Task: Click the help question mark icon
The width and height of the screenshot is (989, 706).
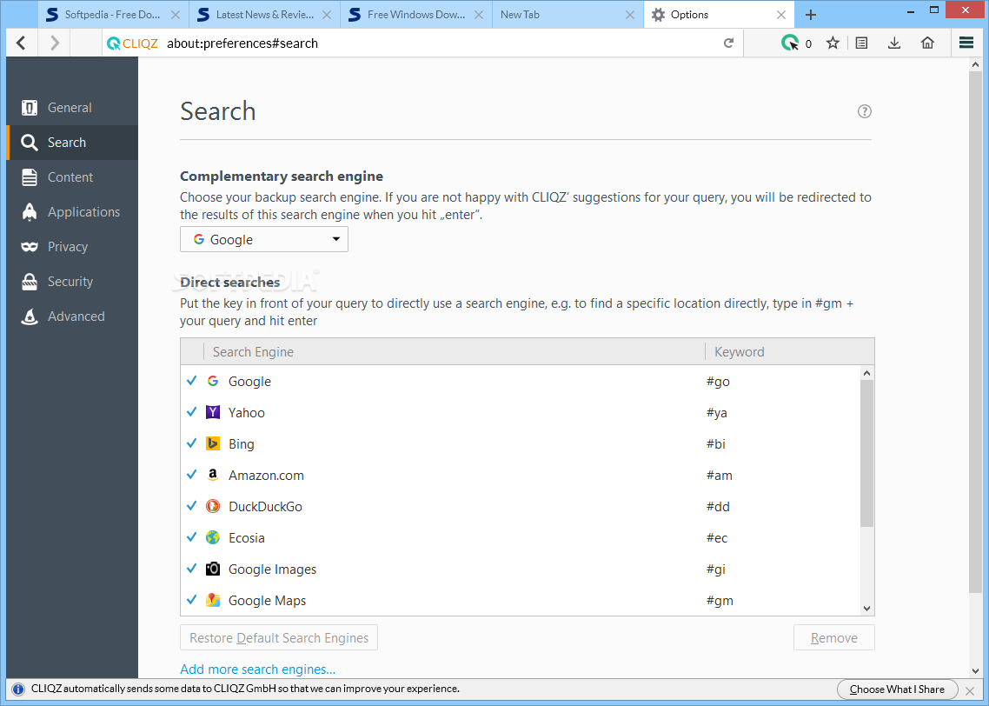Action: click(864, 111)
